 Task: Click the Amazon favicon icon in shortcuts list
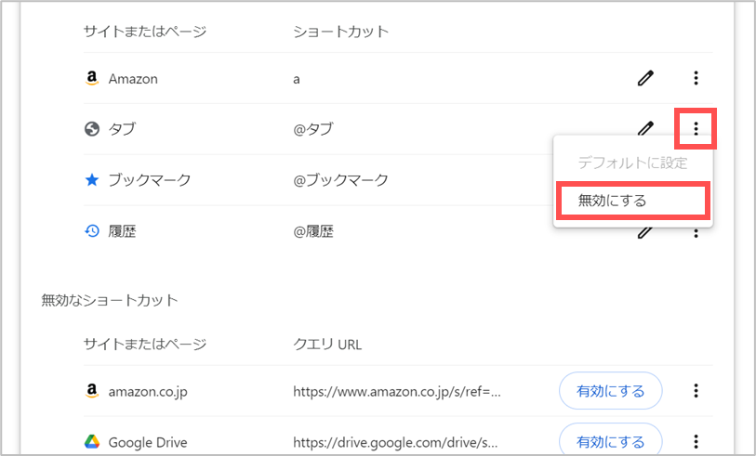92,78
